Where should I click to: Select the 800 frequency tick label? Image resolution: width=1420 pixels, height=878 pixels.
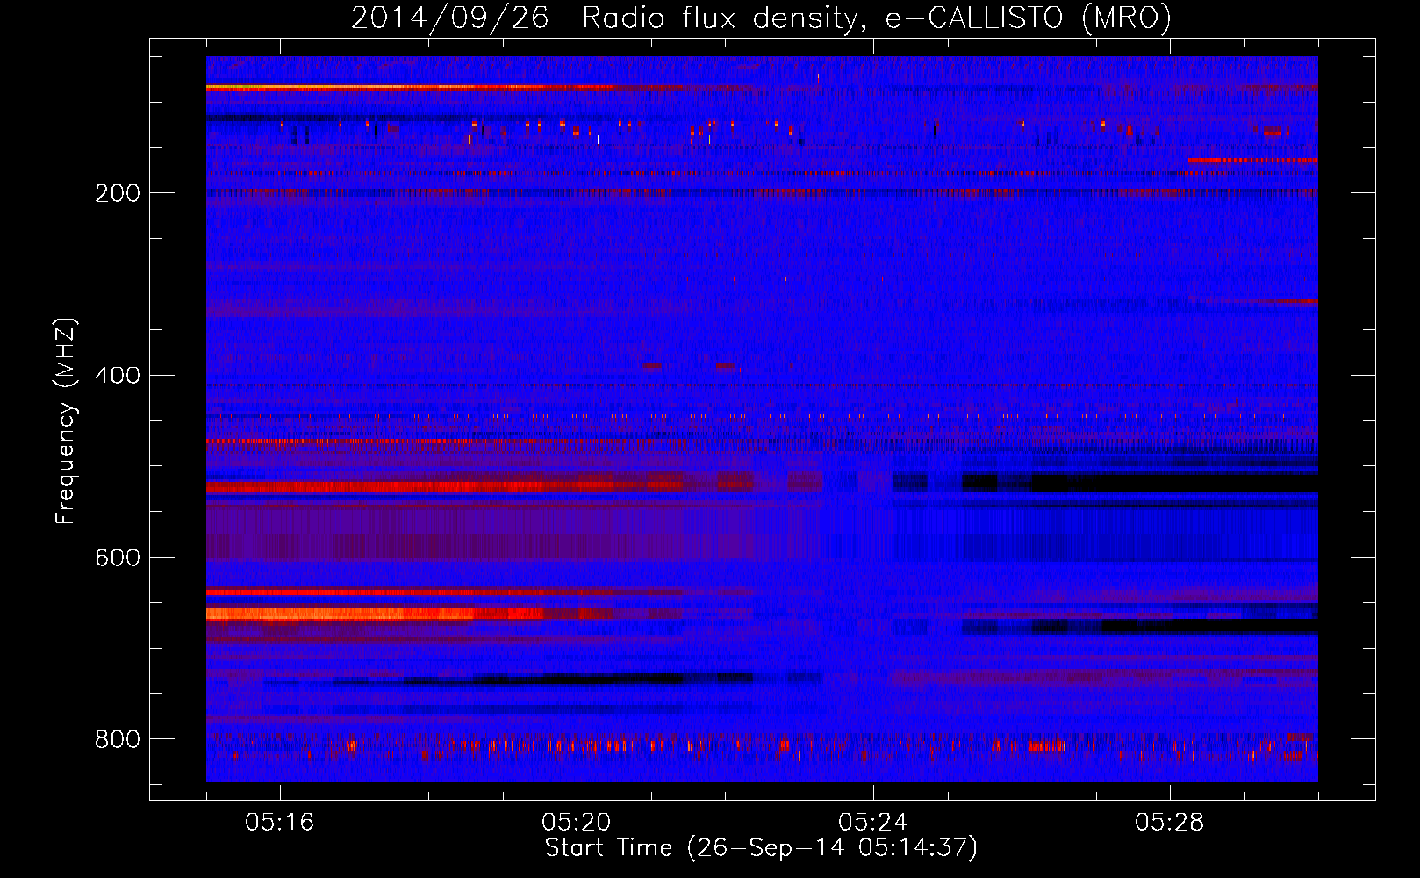tap(118, 739)
